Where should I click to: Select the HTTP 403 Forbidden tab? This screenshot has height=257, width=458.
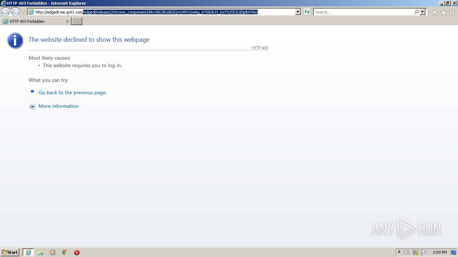35,21
